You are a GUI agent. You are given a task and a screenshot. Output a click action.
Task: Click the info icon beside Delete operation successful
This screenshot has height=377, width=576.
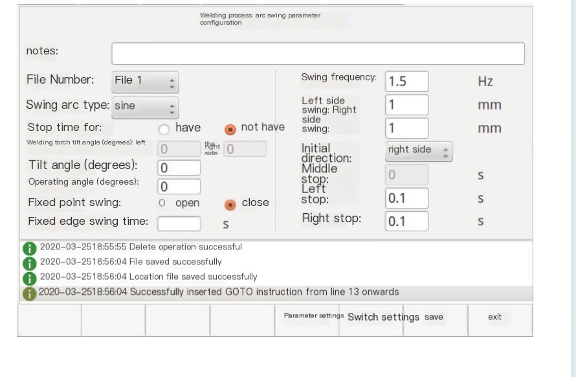tap(29, 248)
